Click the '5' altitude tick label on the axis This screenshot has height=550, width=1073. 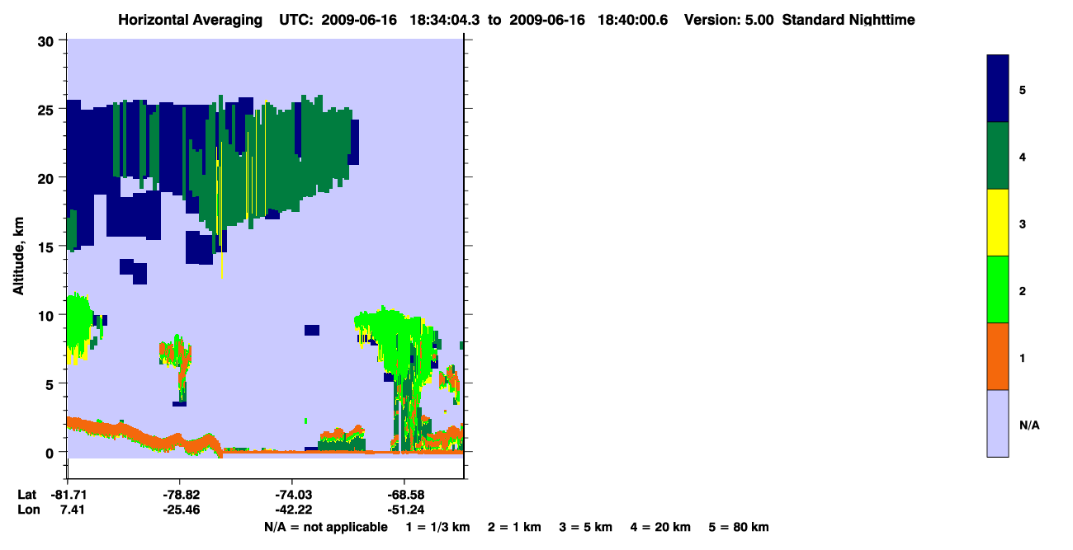pyautogui.click(x=51, y=383)
